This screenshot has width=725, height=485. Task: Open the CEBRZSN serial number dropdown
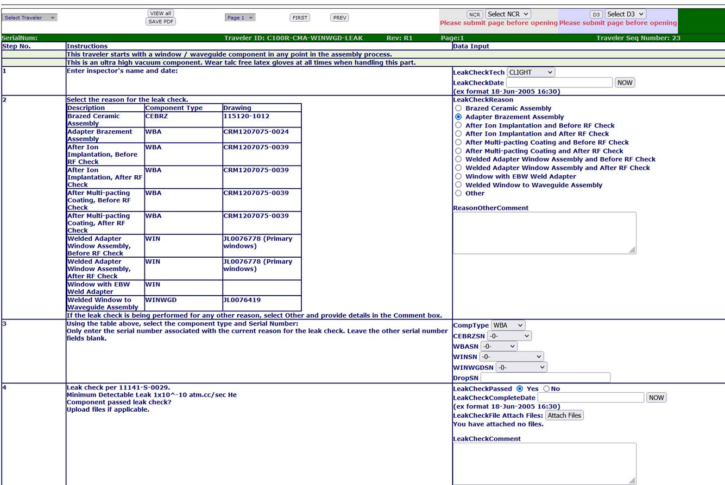(x=510, y=336)
